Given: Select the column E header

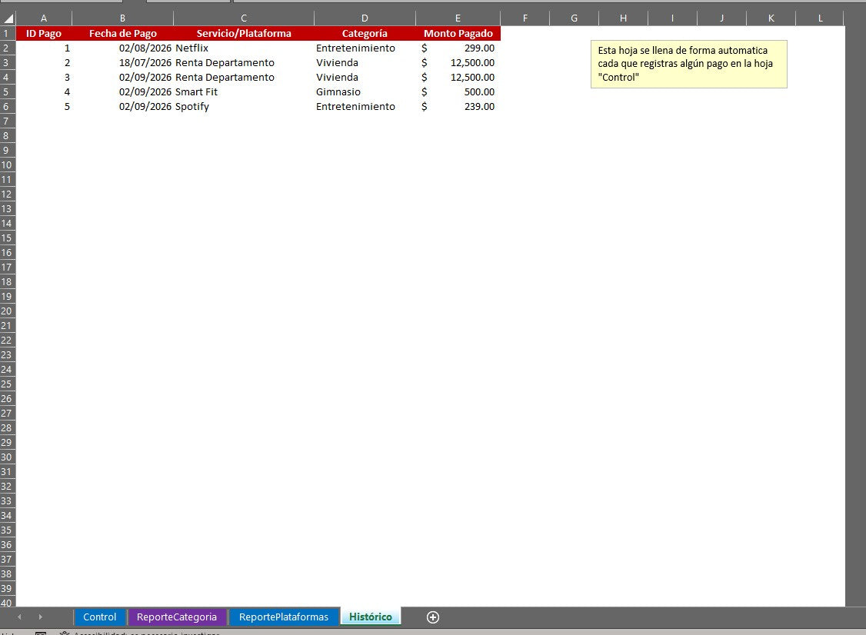Looking at the screenshot, I should click(x=458, y=18).
